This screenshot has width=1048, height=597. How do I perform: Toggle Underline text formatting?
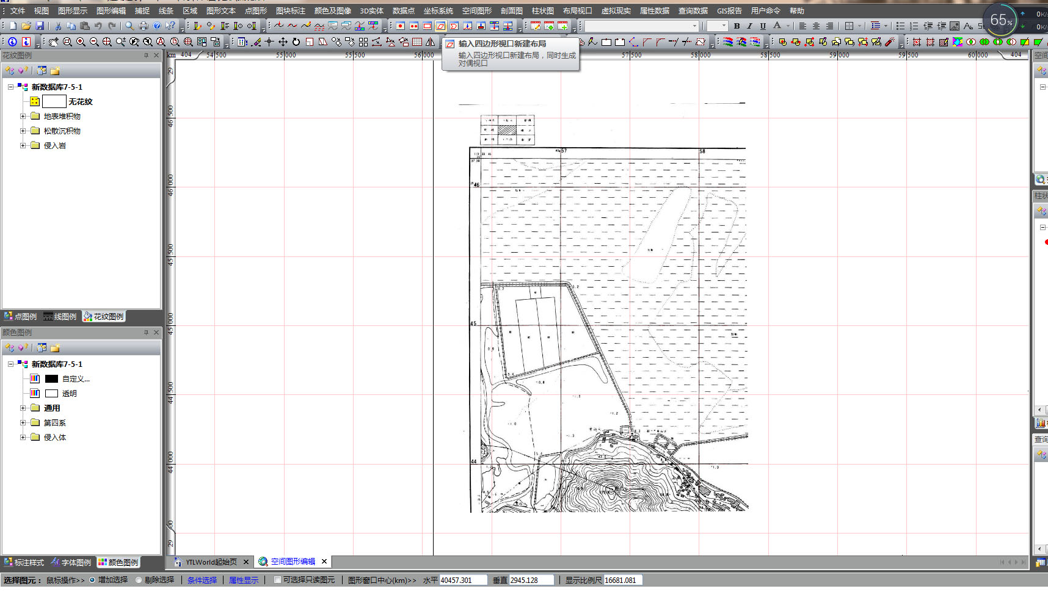763,26
